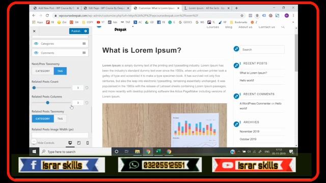Open the Contact us menu item

[267, 27]
